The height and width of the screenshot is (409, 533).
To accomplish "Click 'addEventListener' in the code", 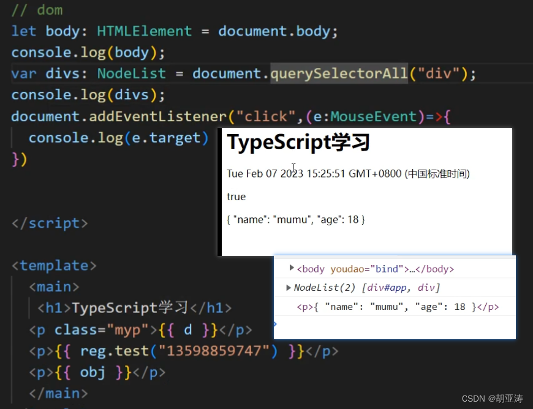I will pyautogui.click(x=157, y=116).
